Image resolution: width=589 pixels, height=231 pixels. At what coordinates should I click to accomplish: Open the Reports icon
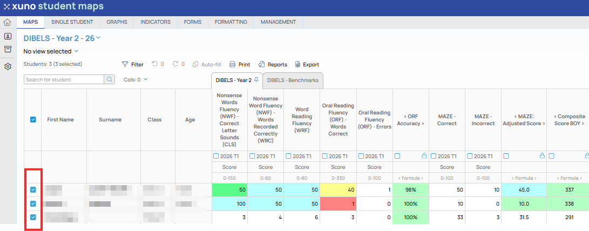(x=262, y=64)
